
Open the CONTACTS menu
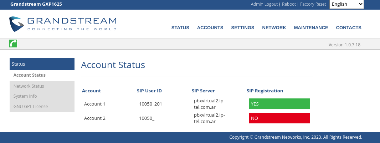349,27
